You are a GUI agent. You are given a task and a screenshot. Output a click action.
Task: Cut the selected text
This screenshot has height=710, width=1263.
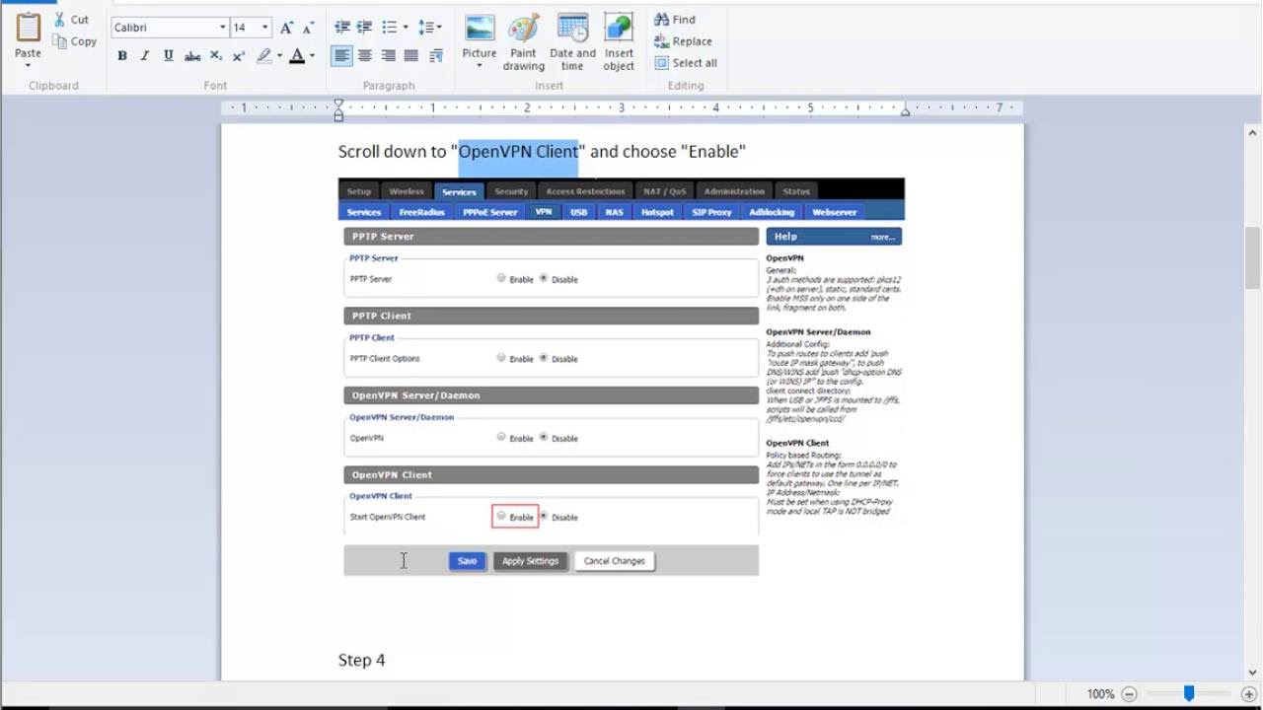[70, 20]
